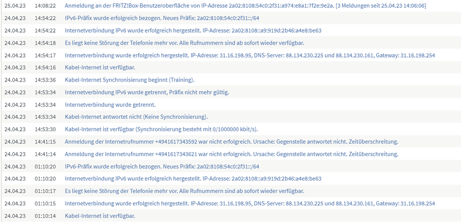Select the 14:54:22 IPv6 Internetverbindung hergestellt entry
The height and width of the screenshot is (222, 461).
click(193, 30)
